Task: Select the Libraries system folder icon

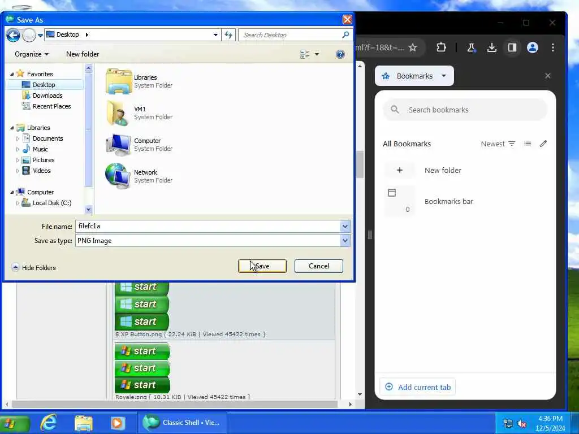Action: (x=119, y=81)
